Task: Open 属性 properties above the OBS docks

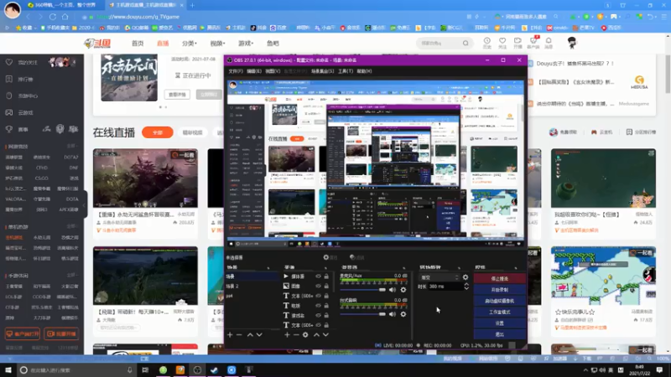Action: [x=330, y=257]
